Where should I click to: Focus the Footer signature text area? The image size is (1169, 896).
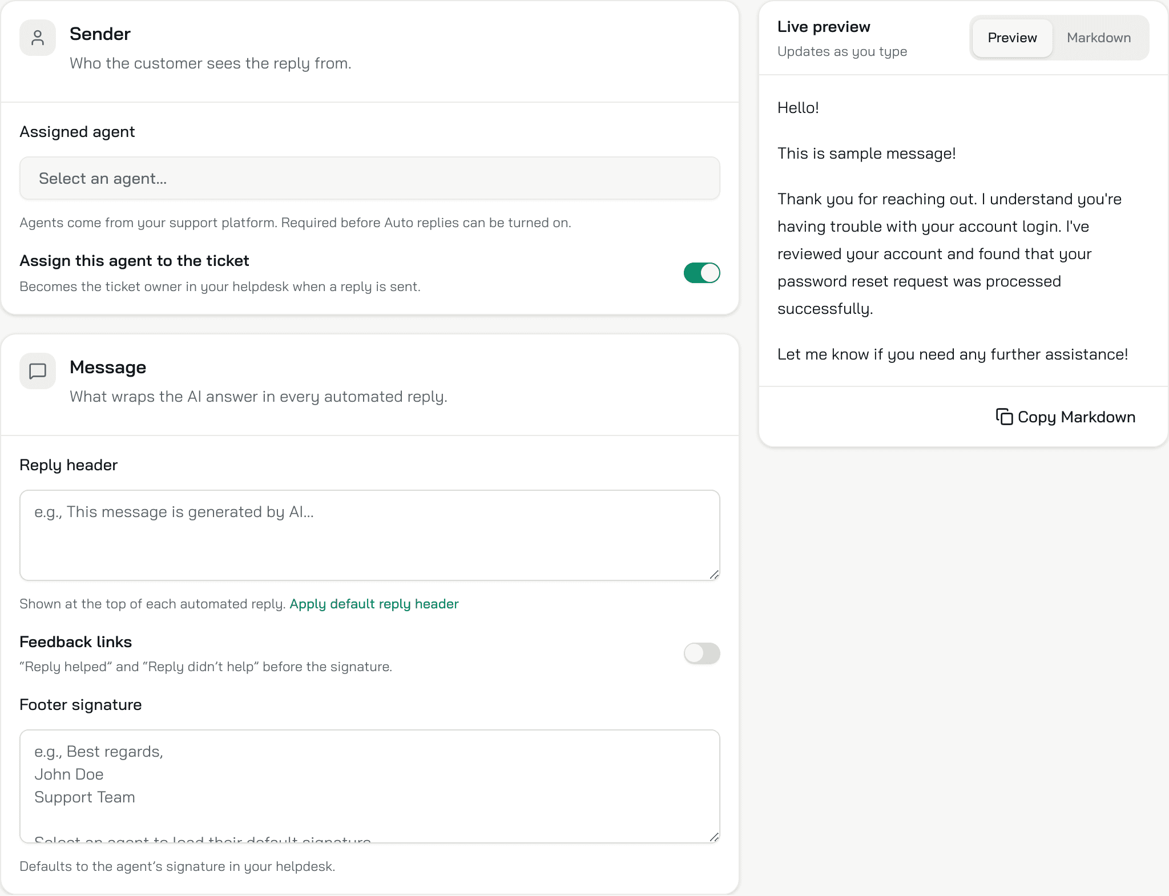click(x=370, y=786)
